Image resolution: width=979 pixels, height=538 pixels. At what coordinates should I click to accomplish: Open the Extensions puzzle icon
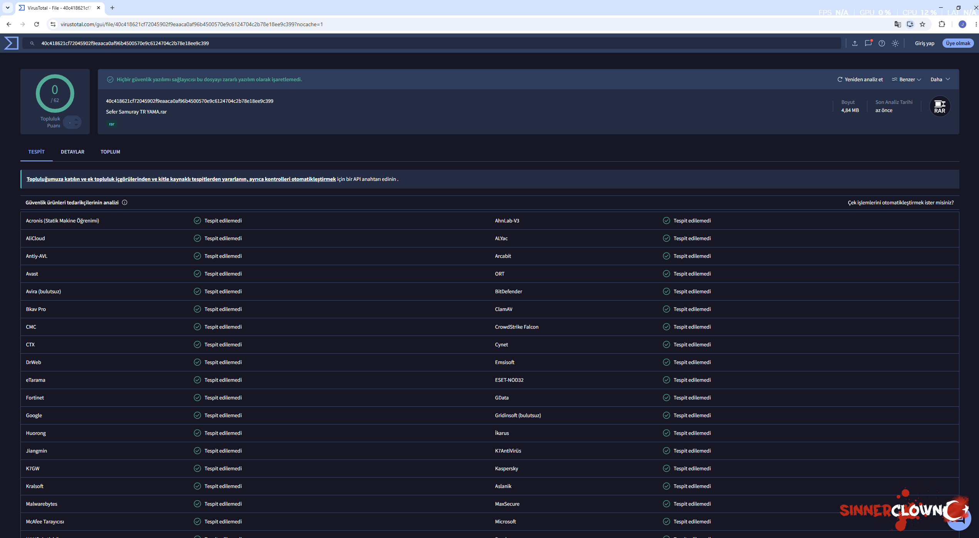[x=942, y=24]
